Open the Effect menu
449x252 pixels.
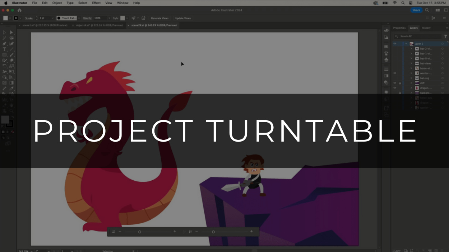tap(96, 3)
